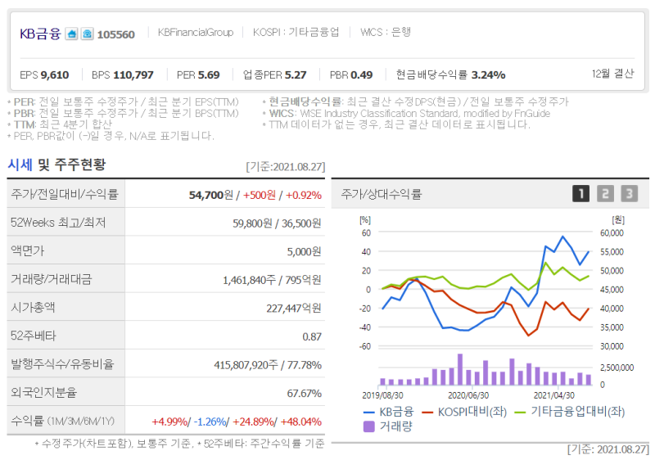Click the 227,447억원 market cap value
655x460 pixels.
tap(294, 309)
